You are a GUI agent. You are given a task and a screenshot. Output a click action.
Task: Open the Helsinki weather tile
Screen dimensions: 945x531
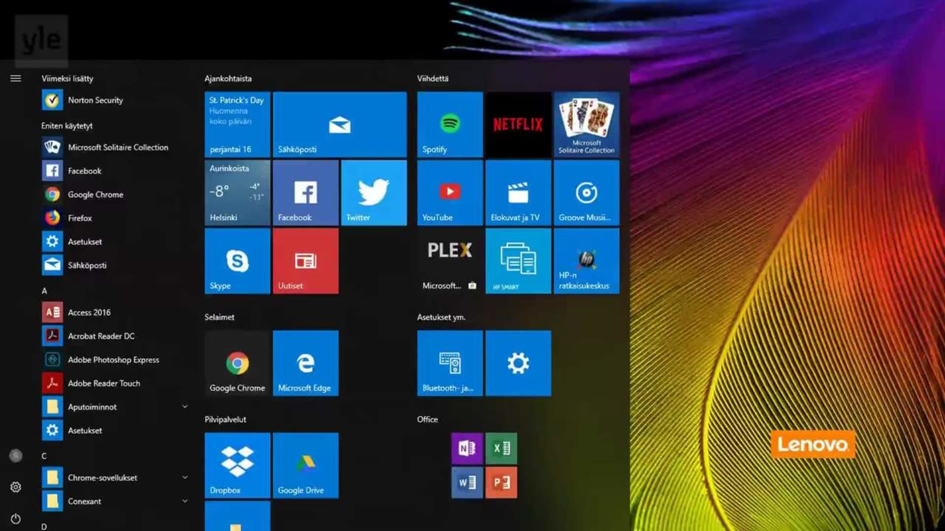237,193
